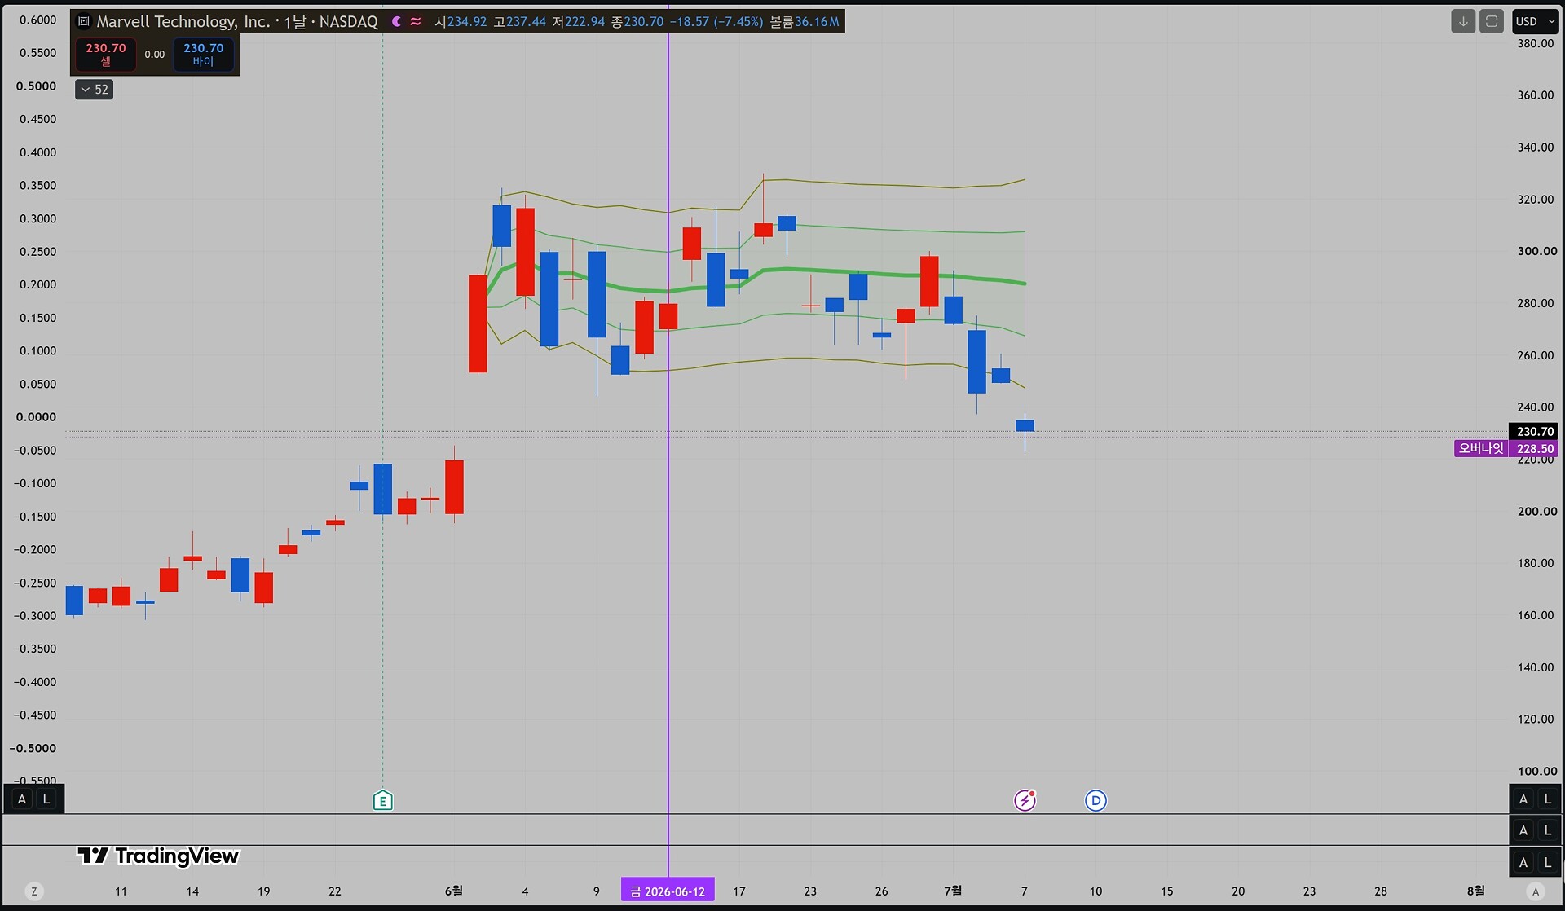Open the Z timezone menu button

33,891
